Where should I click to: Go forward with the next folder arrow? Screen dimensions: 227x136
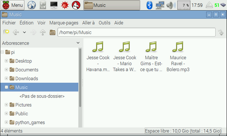(33, 32)
